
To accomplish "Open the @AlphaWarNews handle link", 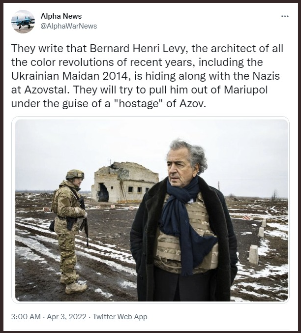I will (x=69, y=26).
